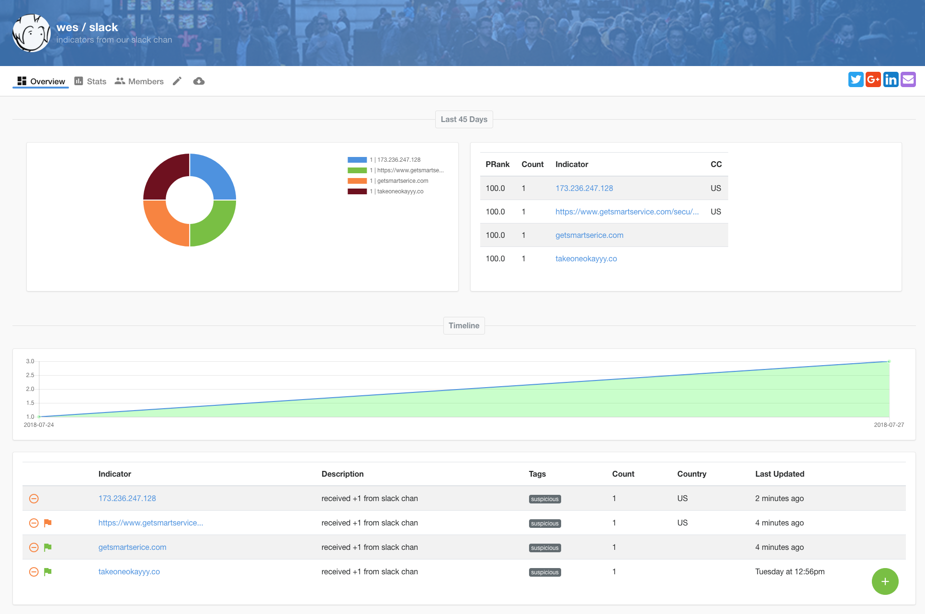
Task: Click green flag on takeoneokayyy.co row
Action: (48, 572)
